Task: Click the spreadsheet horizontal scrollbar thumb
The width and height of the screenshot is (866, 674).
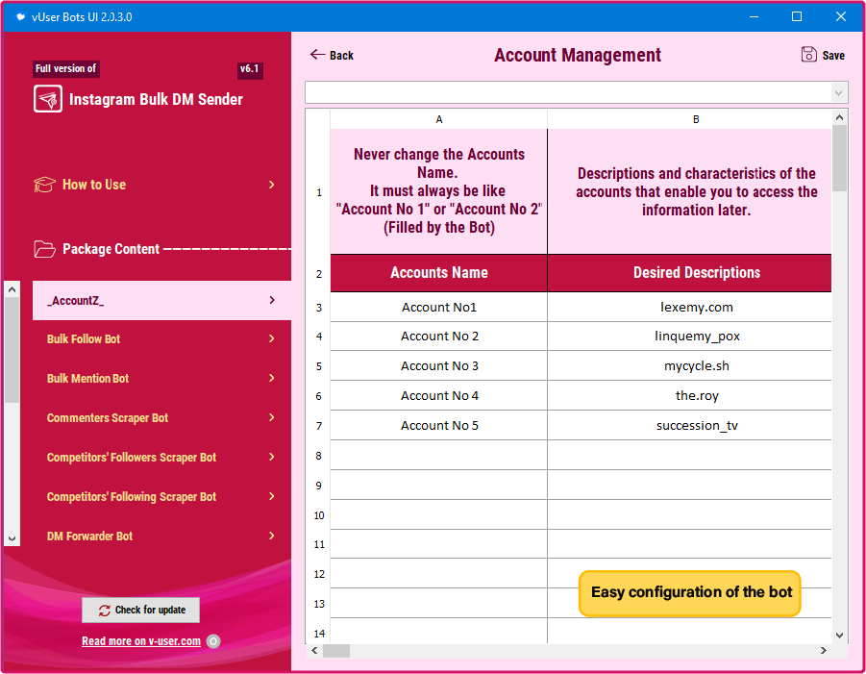Action: point(335,651)
